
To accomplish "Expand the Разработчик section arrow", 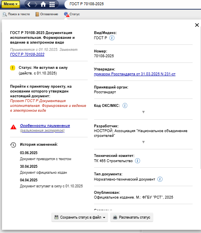I will click(x=143, y=142).
